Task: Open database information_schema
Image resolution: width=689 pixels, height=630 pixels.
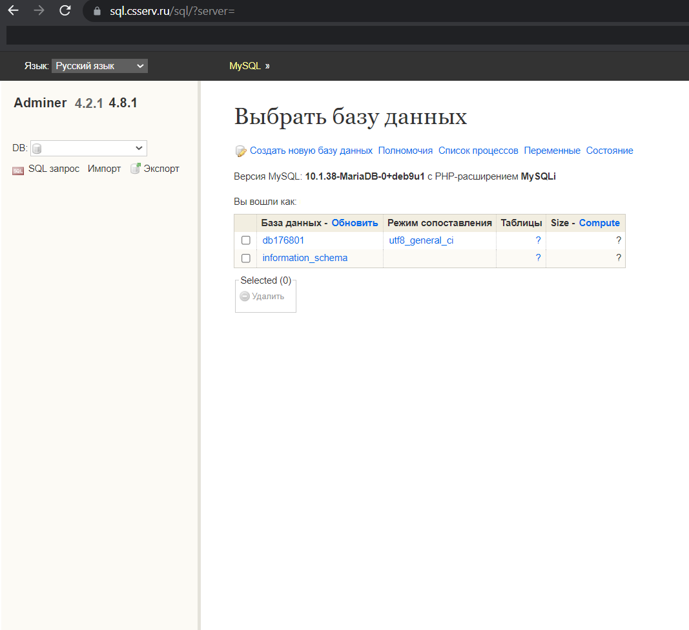Action: coord(305,258)
